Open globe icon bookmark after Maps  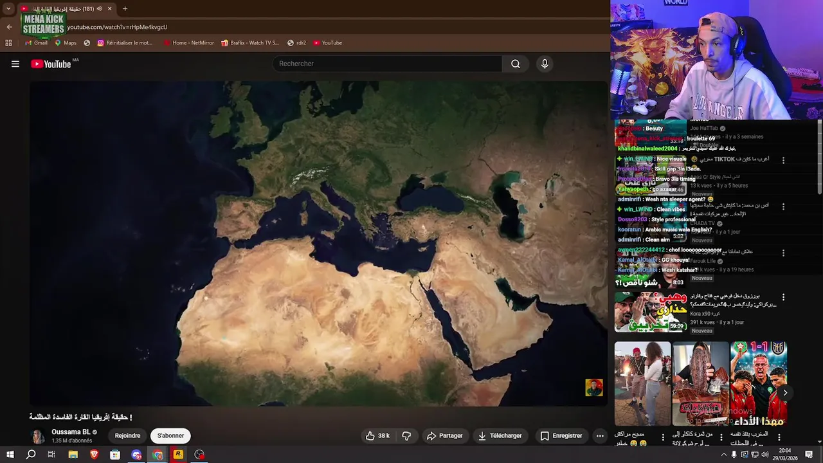87,43
